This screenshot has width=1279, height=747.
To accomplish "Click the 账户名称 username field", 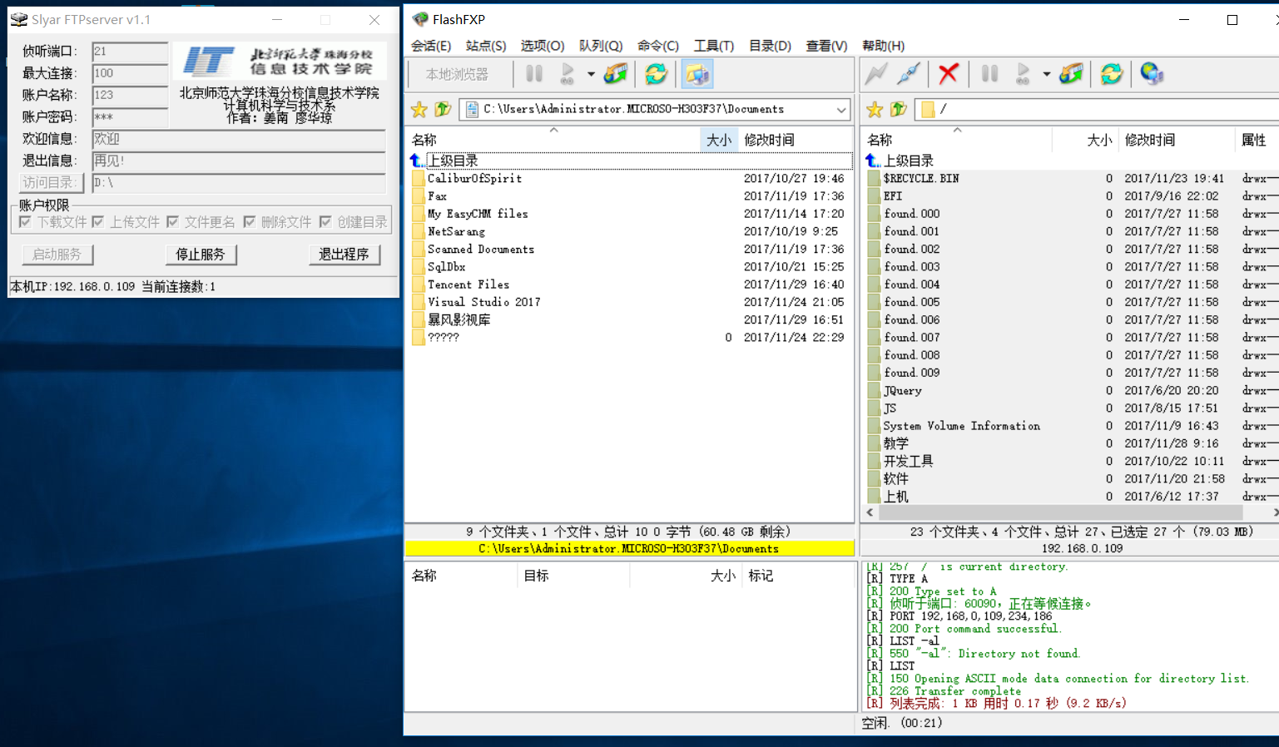I will (x=130, y=95).
